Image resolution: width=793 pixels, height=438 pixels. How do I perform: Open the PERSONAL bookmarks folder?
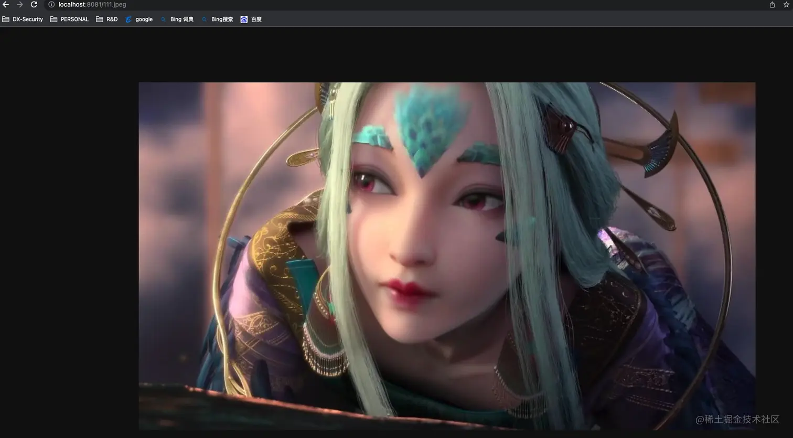tap(69, 19)
